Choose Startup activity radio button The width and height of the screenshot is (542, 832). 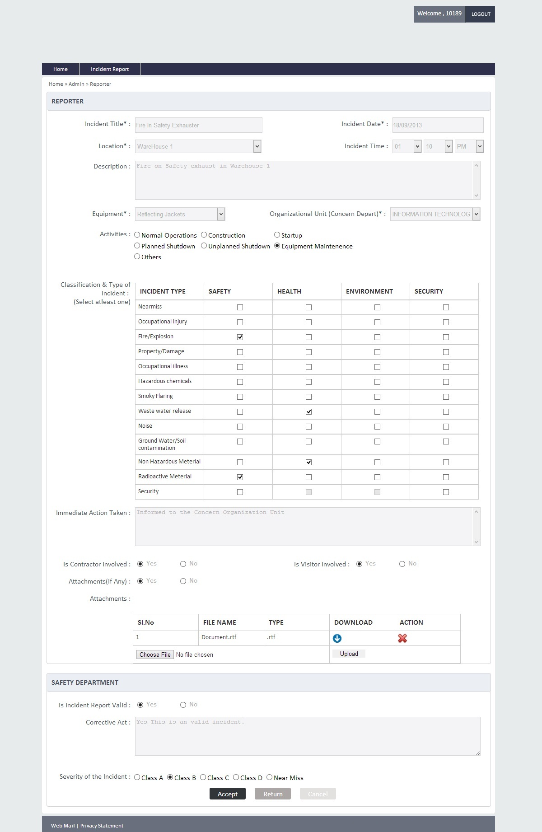(277, 235)
